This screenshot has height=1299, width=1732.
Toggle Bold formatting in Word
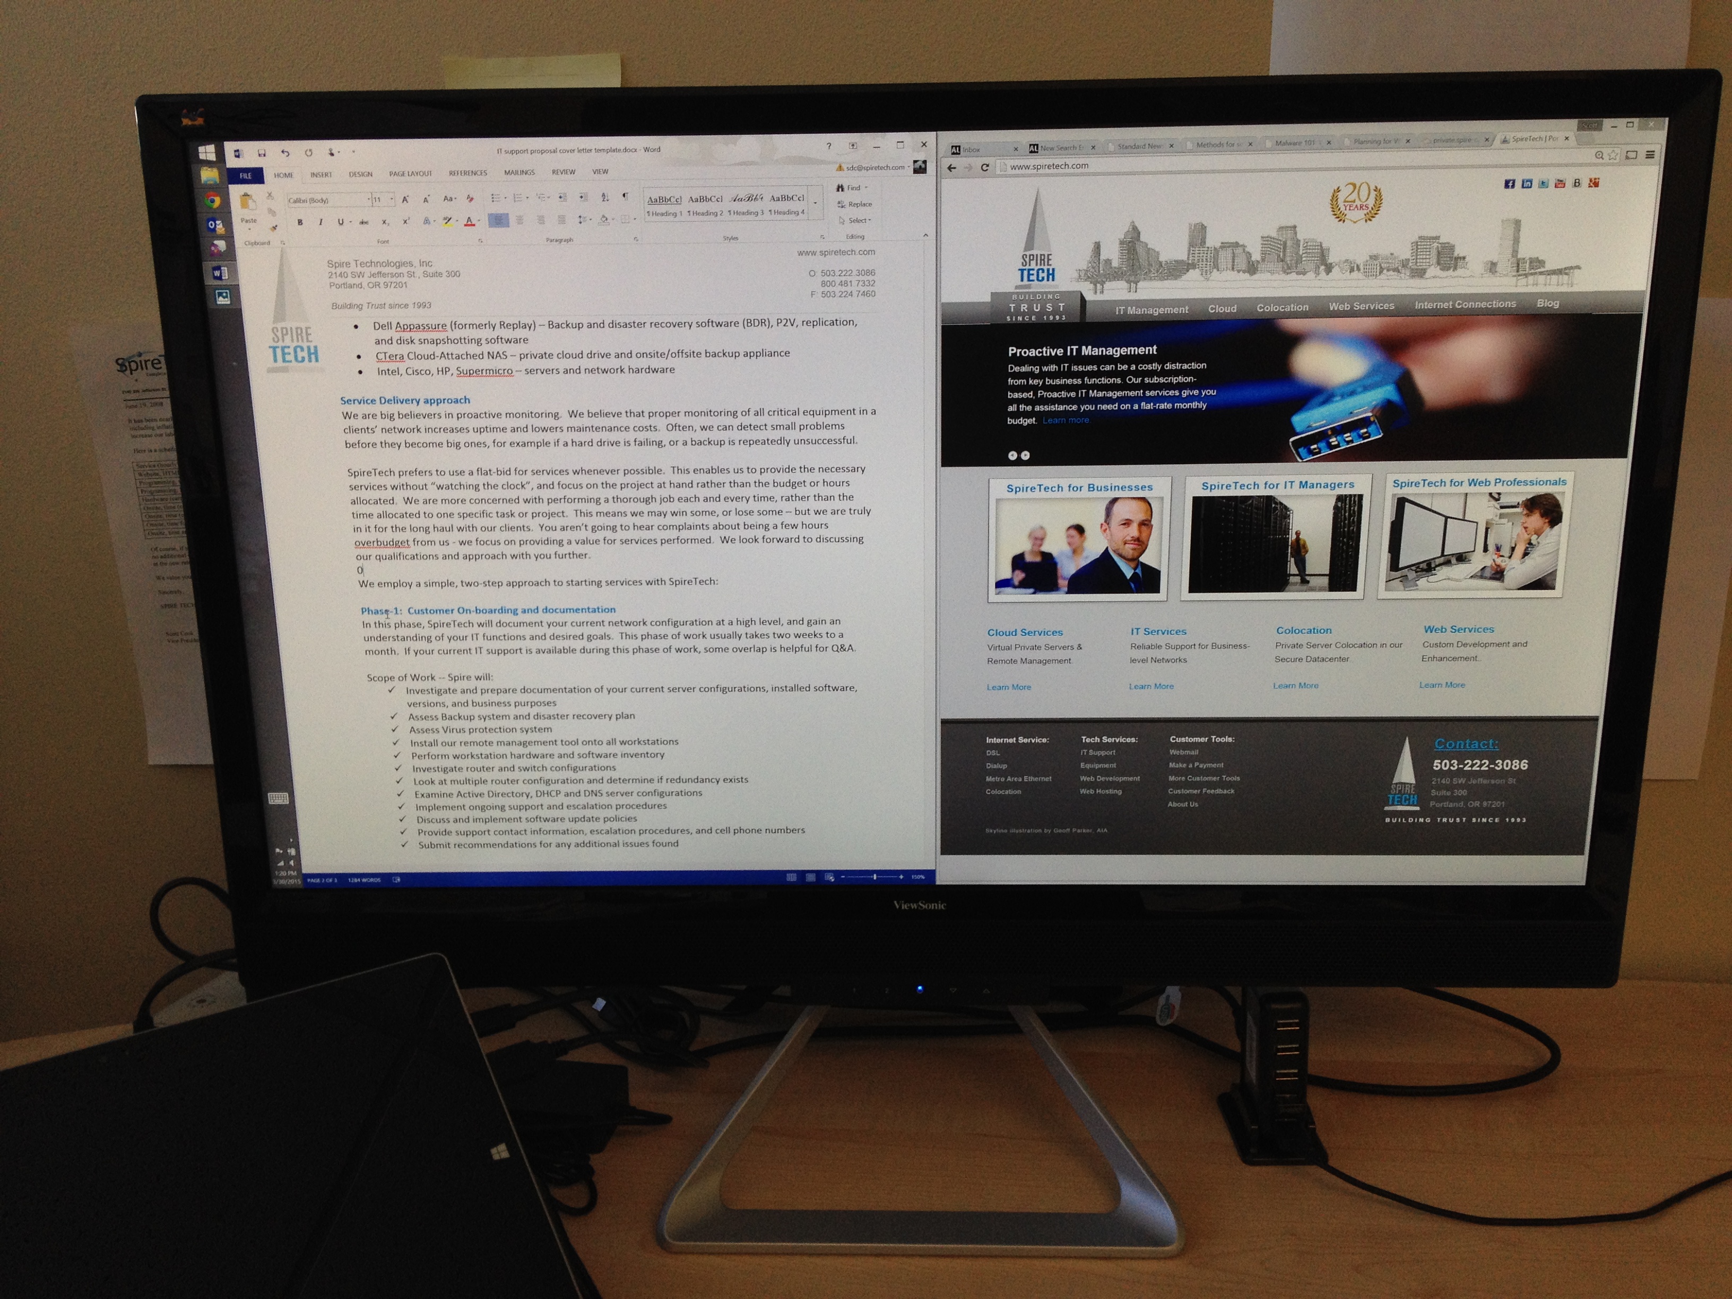301,222
